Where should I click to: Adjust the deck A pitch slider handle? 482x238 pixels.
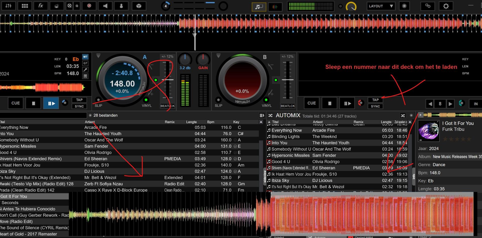pyautogui.click(x=167, y=80)
